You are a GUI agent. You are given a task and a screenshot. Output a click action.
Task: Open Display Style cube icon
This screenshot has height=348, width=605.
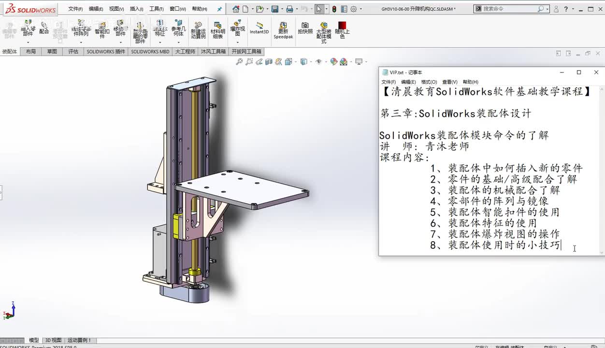click(303, 61)
